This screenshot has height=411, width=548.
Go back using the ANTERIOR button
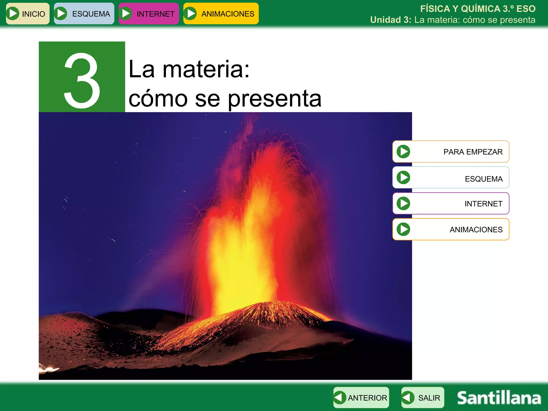tap(367, 398)
